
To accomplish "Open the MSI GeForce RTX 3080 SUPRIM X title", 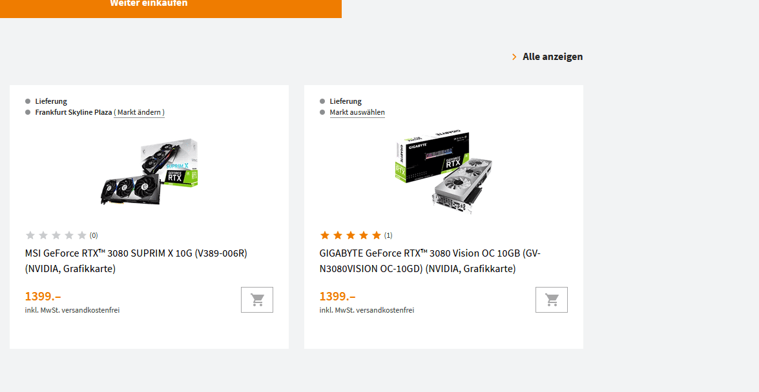I will click(x=136, y=261).
